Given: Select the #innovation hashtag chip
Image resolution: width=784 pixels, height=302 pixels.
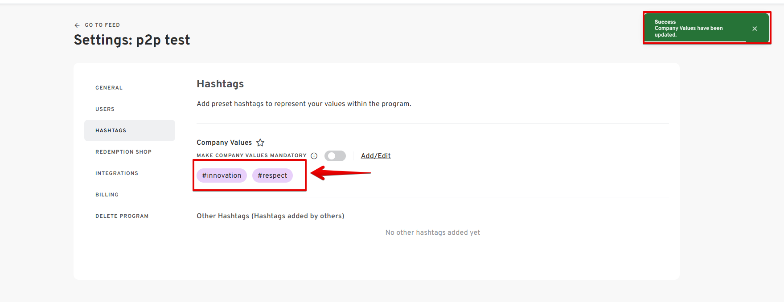Looking at the screenshot, I should pos(222,175).
